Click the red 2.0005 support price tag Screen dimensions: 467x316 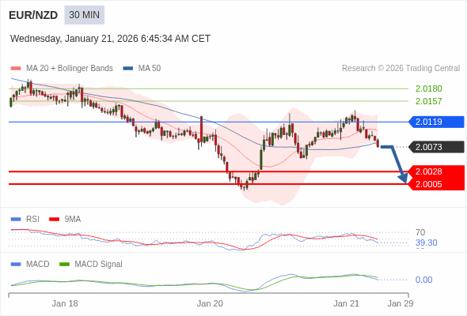coord(436,184)
